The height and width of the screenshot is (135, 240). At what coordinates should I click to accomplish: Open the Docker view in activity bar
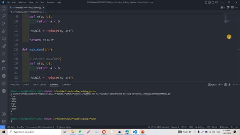(4, 61)
